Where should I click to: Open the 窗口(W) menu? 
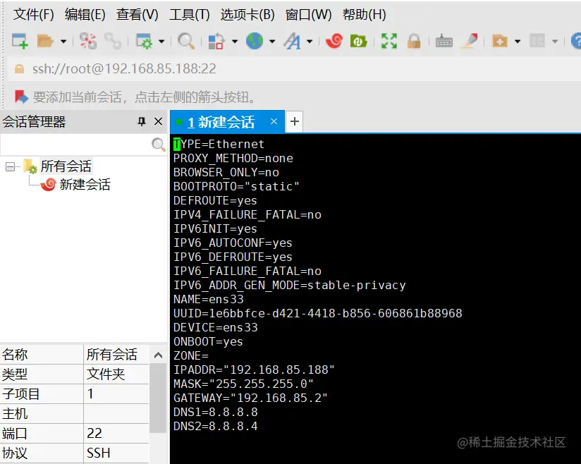click(x=308, y=14)
